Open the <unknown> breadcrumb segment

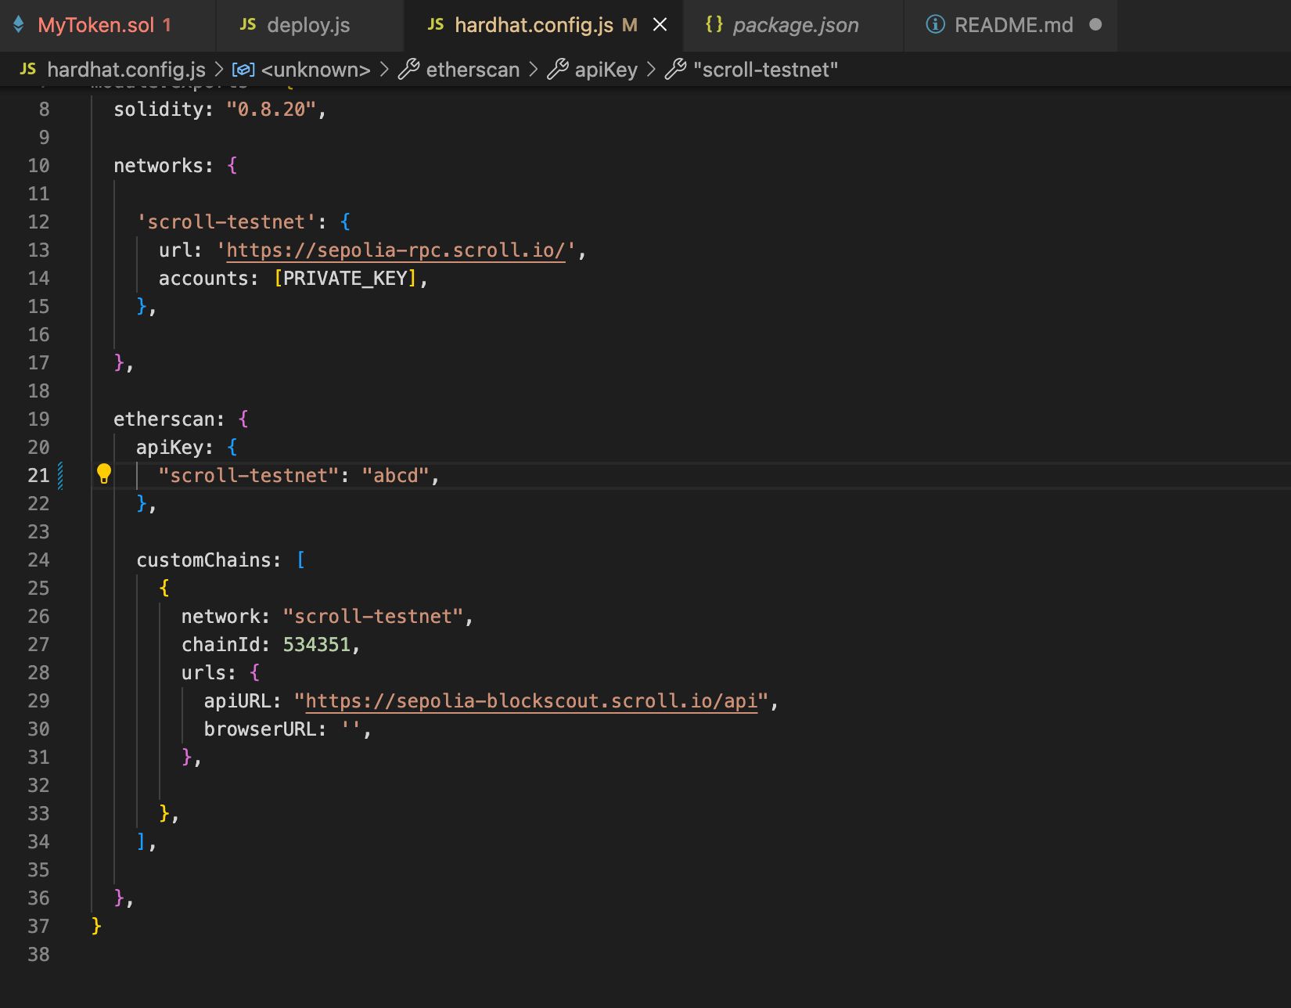point(315,70)
